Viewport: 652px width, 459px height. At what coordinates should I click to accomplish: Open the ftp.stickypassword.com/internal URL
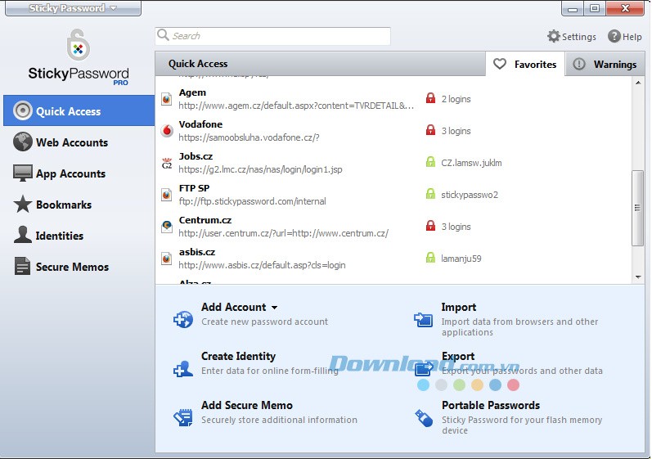[253, 201]
